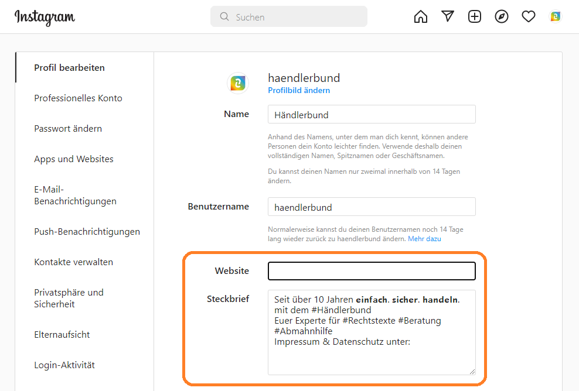579x391 pixels.
Task: Click the haendlerbund username heading
Action: coord(304,78)
